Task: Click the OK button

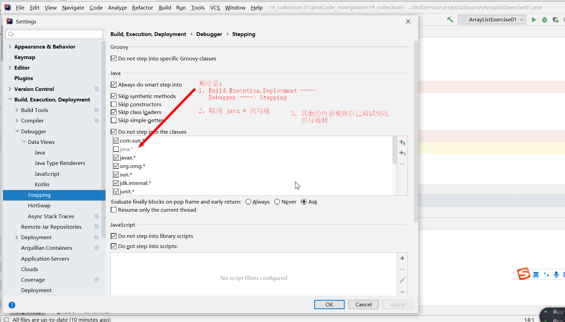Action: point(329,304)
